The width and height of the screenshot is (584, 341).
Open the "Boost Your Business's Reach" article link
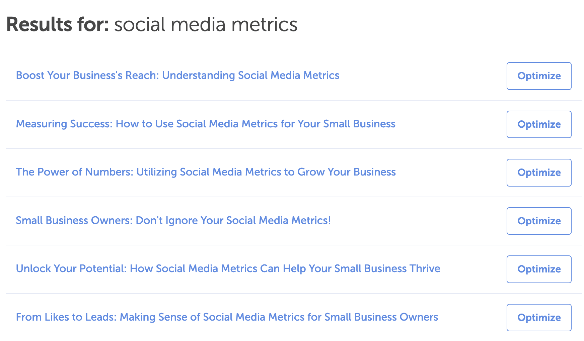point(177,76)
